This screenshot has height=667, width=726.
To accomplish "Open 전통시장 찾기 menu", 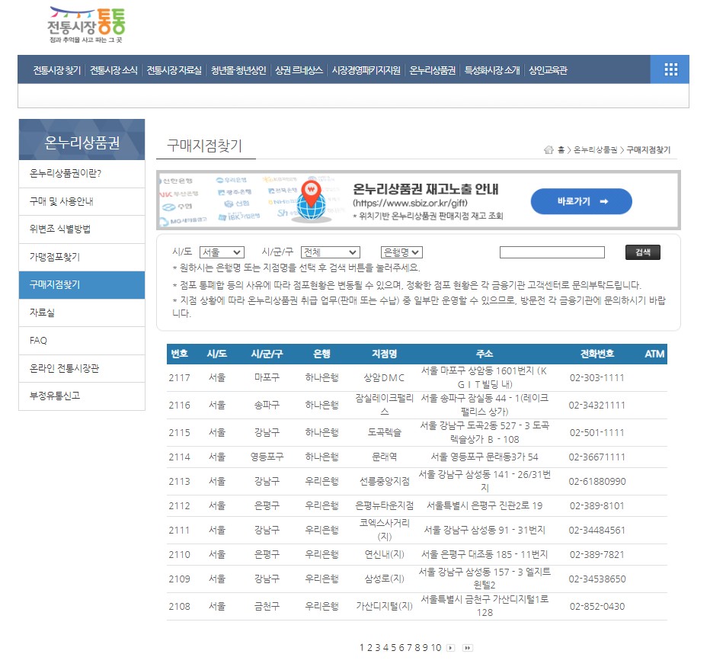I will pos(57,70).
